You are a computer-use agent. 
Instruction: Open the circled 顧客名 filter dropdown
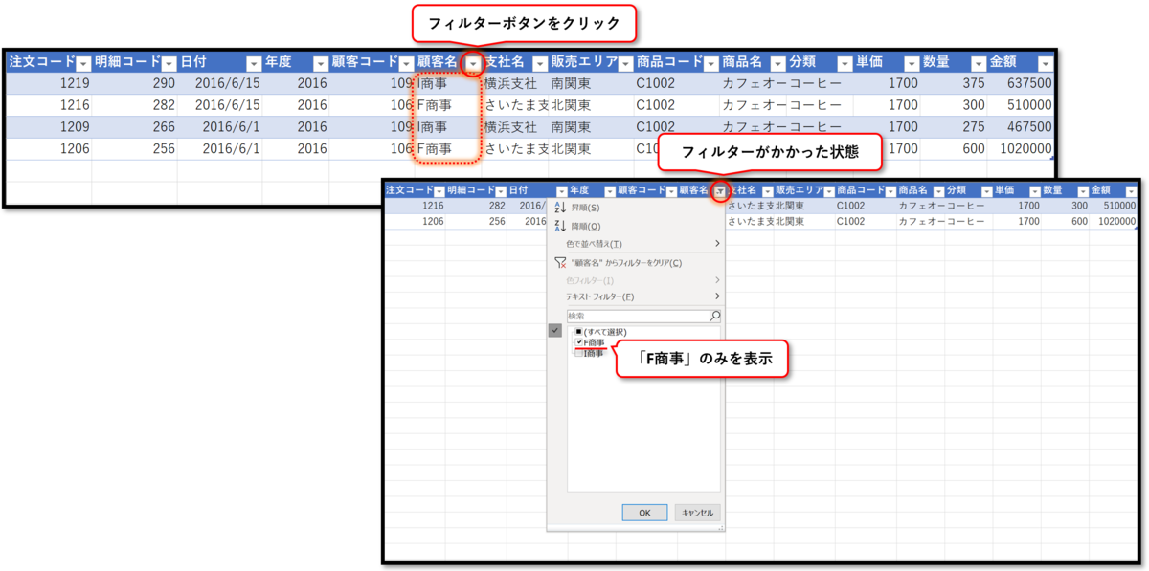(473, 63)
